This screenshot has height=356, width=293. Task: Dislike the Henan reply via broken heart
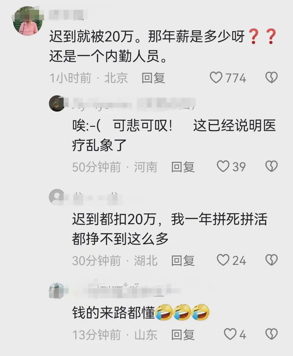click(x=271, y=166)
